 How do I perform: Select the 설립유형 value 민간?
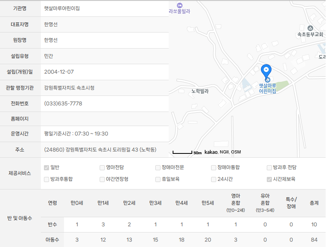coord(49,56)
